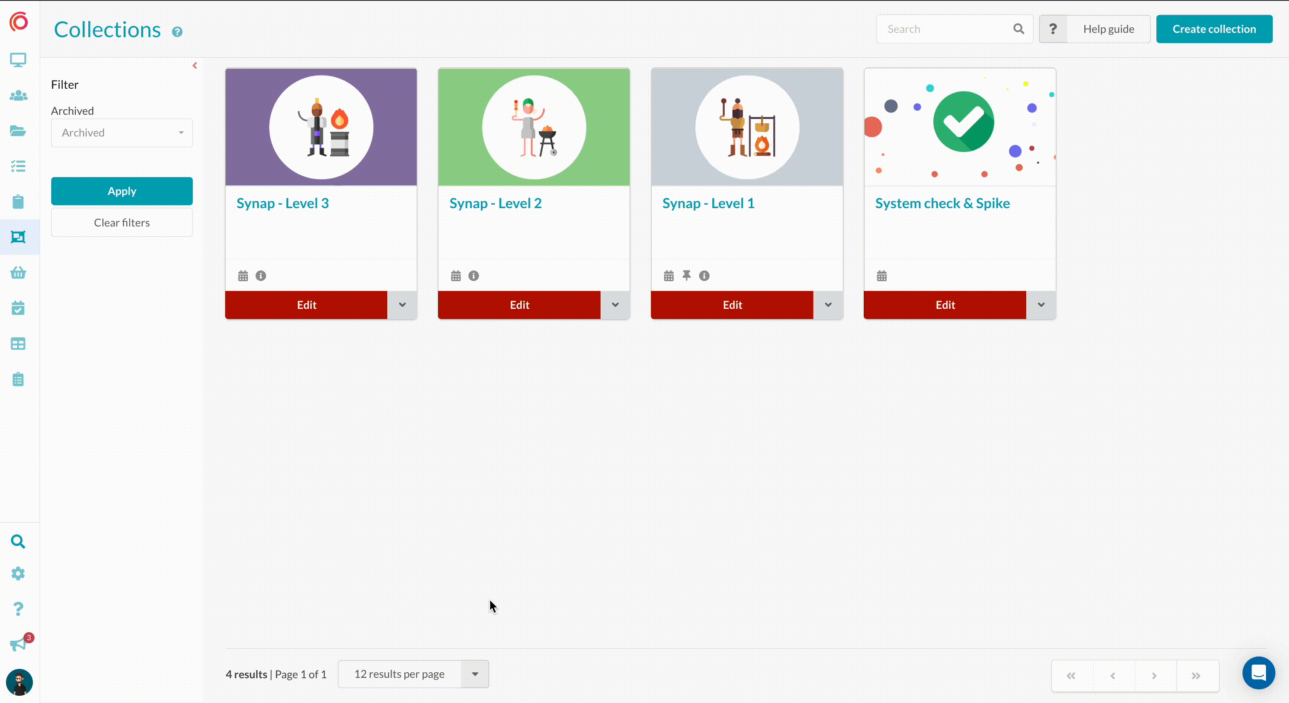This screenshot has width=1289, height=703.
Task: Click the Synap - Level 3 thumbnail image
Action: [x=321, y=127]
